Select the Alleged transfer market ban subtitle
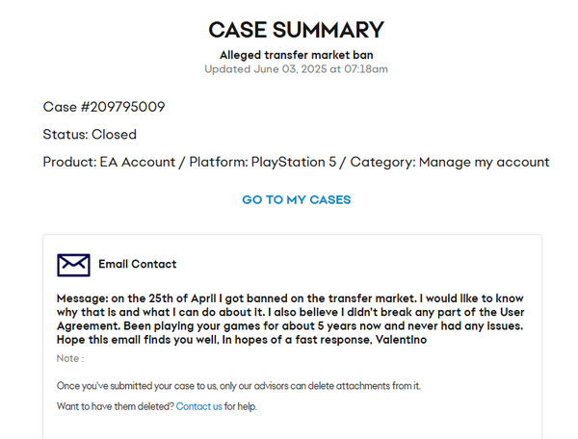Image resolution: width=578 pixels, height=439 pixels. [296, 55]
